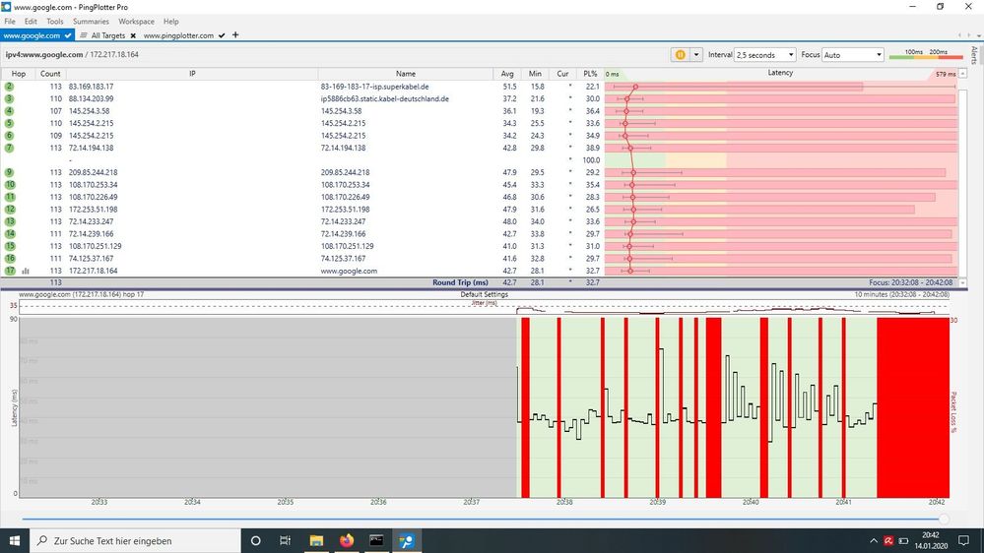
Task: Close the All Targets tab with its X
Action: [x=133, y=35]
